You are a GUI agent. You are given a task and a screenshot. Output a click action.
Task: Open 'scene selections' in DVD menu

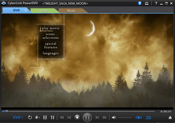pyautogui.click(x=51, y=36)
